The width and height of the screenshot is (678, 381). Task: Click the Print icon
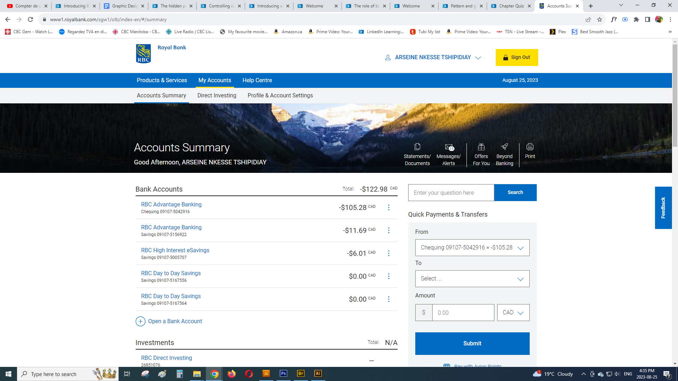tap(530, 147)
